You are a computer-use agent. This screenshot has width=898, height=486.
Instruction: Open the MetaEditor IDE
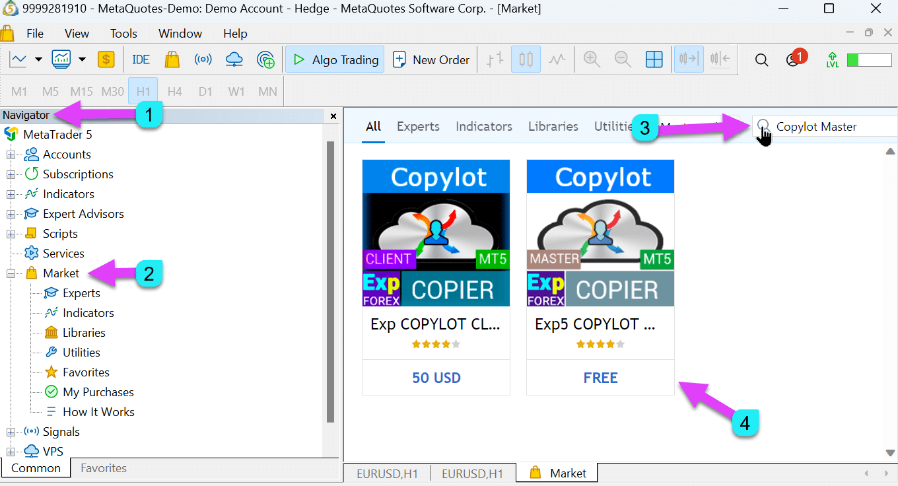141,59
